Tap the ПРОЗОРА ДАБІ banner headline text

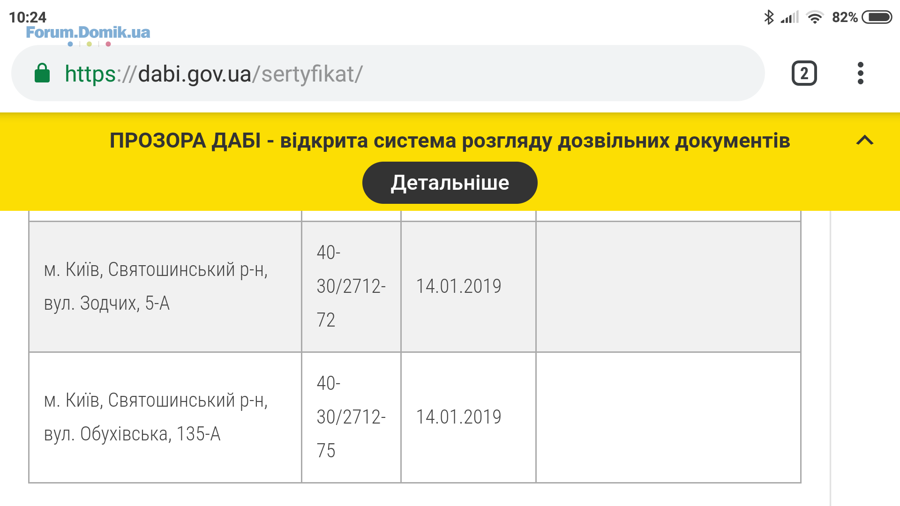[450, 141]
